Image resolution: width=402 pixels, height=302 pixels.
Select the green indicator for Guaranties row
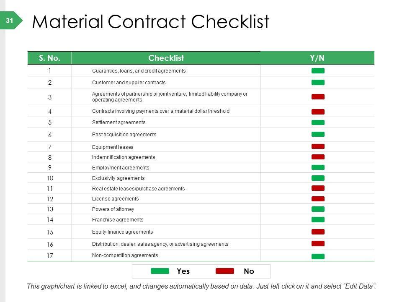pos(318,70)
